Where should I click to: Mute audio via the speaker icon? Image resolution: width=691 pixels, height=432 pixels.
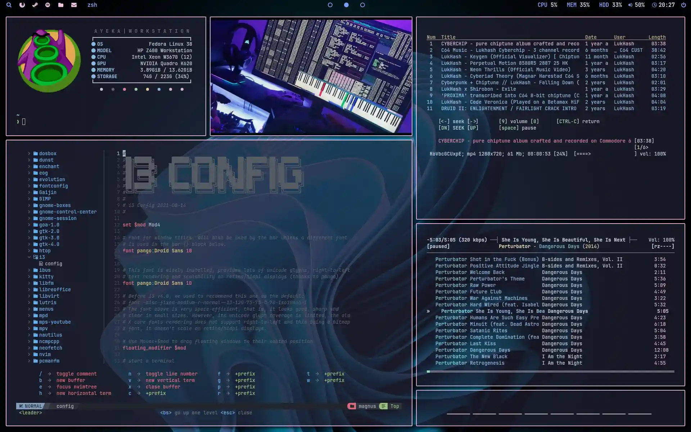[x=630, y=5]
